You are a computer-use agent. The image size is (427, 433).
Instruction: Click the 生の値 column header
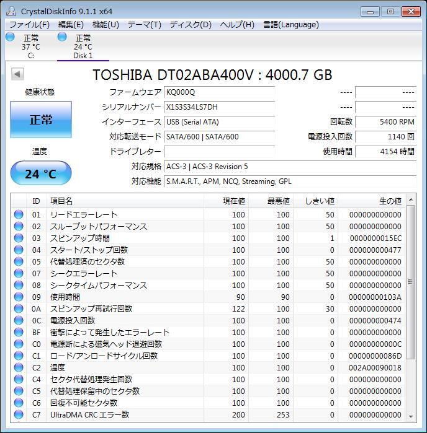click(x=371, y=201)
